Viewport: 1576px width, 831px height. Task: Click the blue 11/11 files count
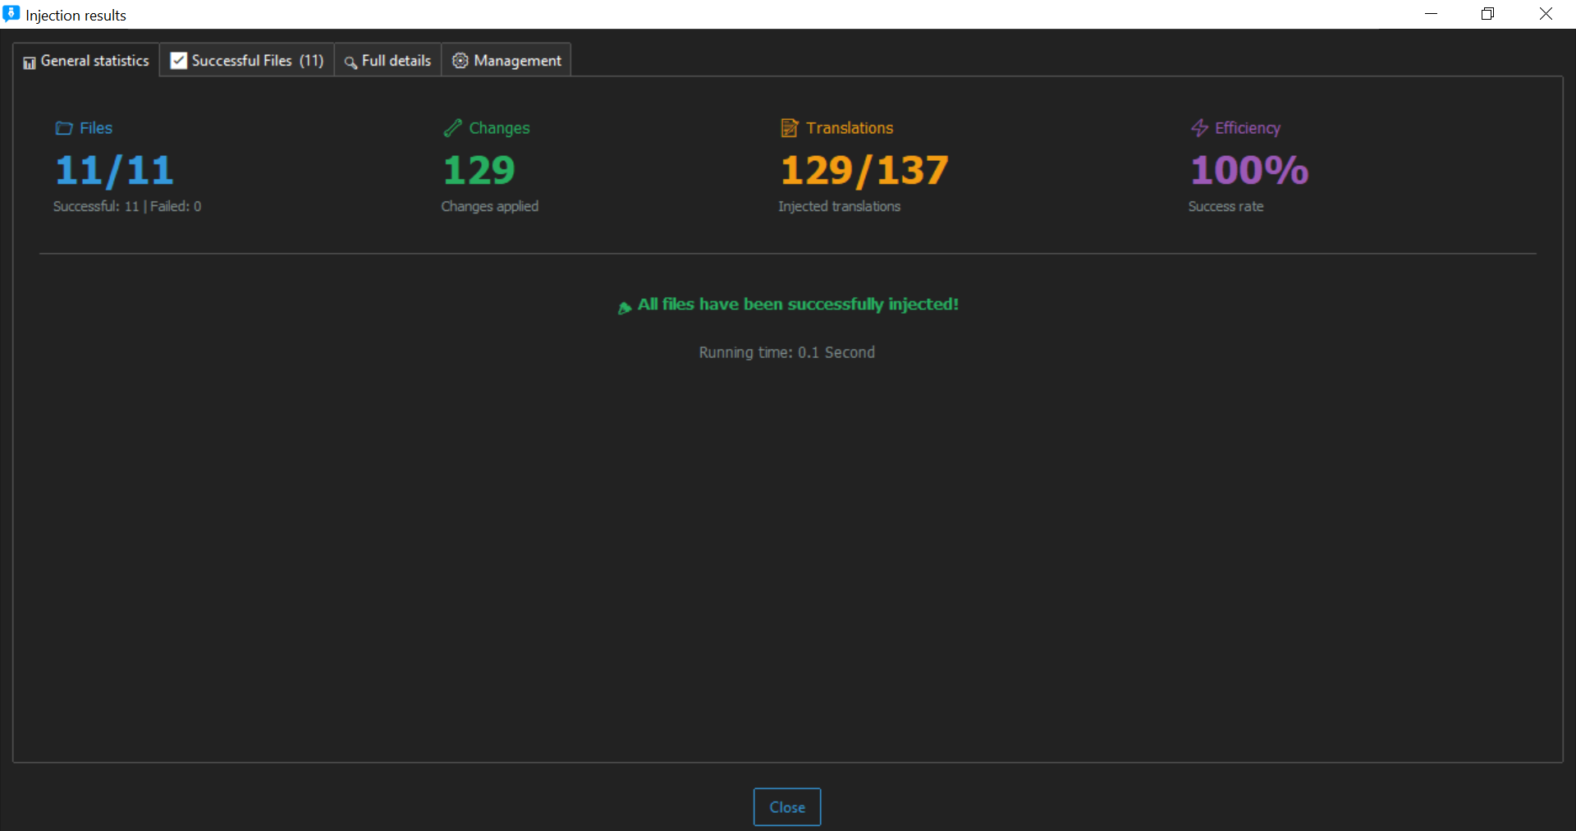[x=114, y=171]
